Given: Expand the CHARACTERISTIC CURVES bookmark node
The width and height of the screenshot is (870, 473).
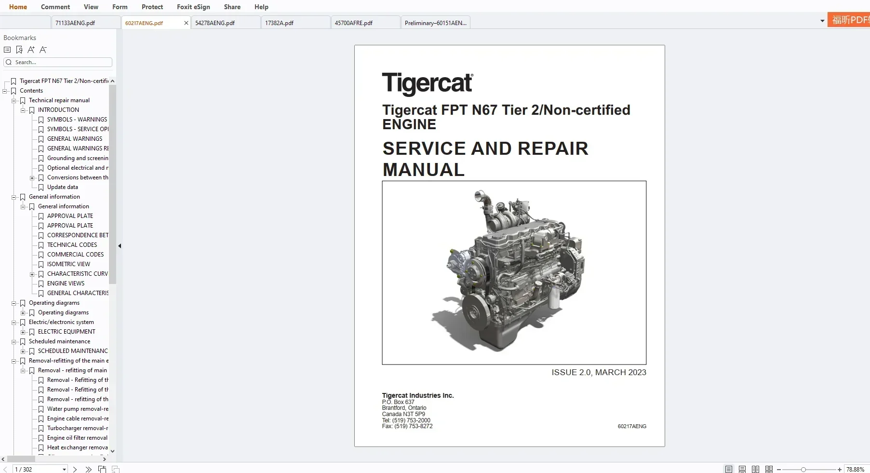Looking at the screenshot, I should pos(32,274).
